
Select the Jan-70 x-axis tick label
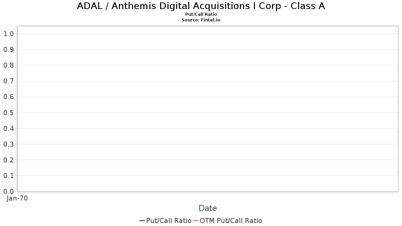tap(17, 198)
